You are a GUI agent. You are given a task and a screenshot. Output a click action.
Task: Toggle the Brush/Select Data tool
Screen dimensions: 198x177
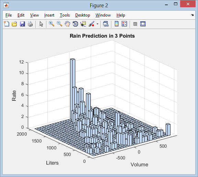[91, 24]
